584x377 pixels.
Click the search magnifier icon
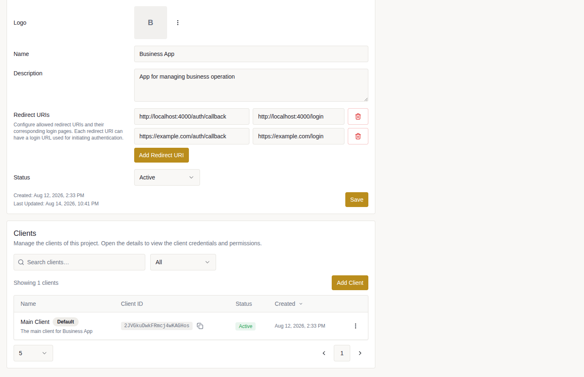pyautogui.click(x=21, y=262)
